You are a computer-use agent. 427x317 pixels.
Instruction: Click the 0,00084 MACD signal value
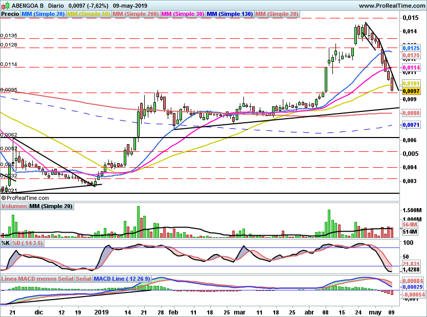pos(413,281)
